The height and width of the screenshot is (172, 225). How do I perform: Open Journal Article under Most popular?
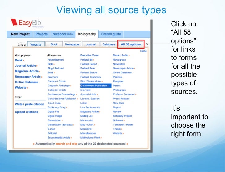[x=26, y=66]
